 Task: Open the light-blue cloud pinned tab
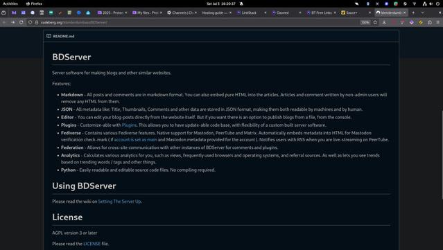pyautogui.click(x=88, y=12)
